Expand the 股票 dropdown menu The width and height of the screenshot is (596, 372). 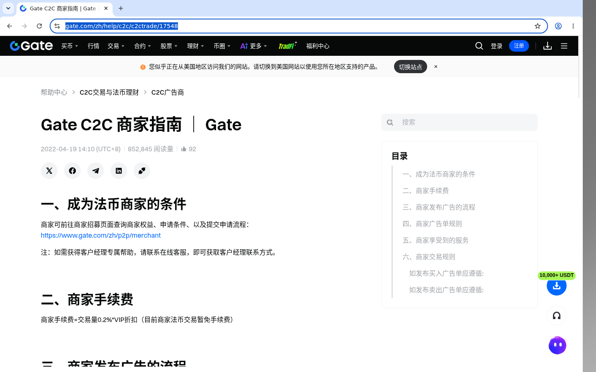[169, 46]
